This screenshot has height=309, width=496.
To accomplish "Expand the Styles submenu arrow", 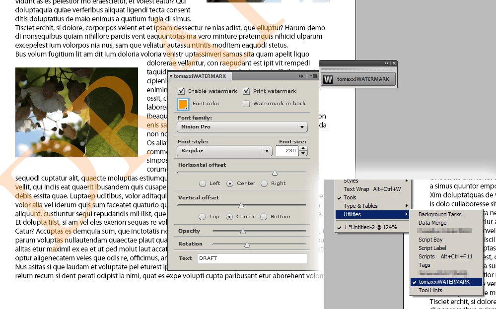I will pos(406,181).
